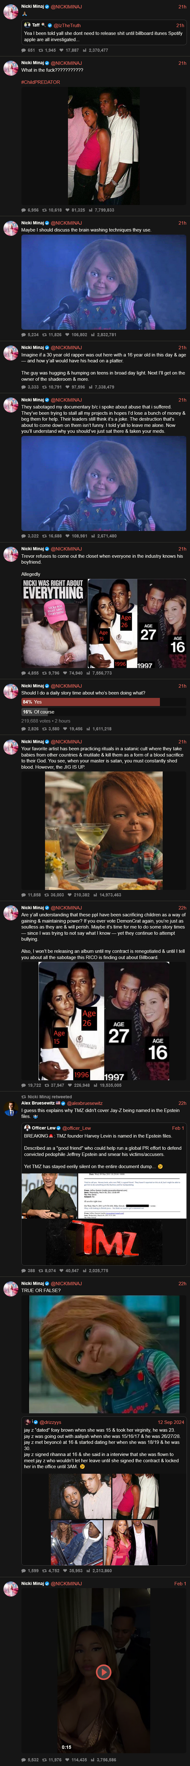The height and width of the screenshot is (1766, 190).
Task: Retweet the tweet showing 27,847 retweets
Action: (47, 1085)
